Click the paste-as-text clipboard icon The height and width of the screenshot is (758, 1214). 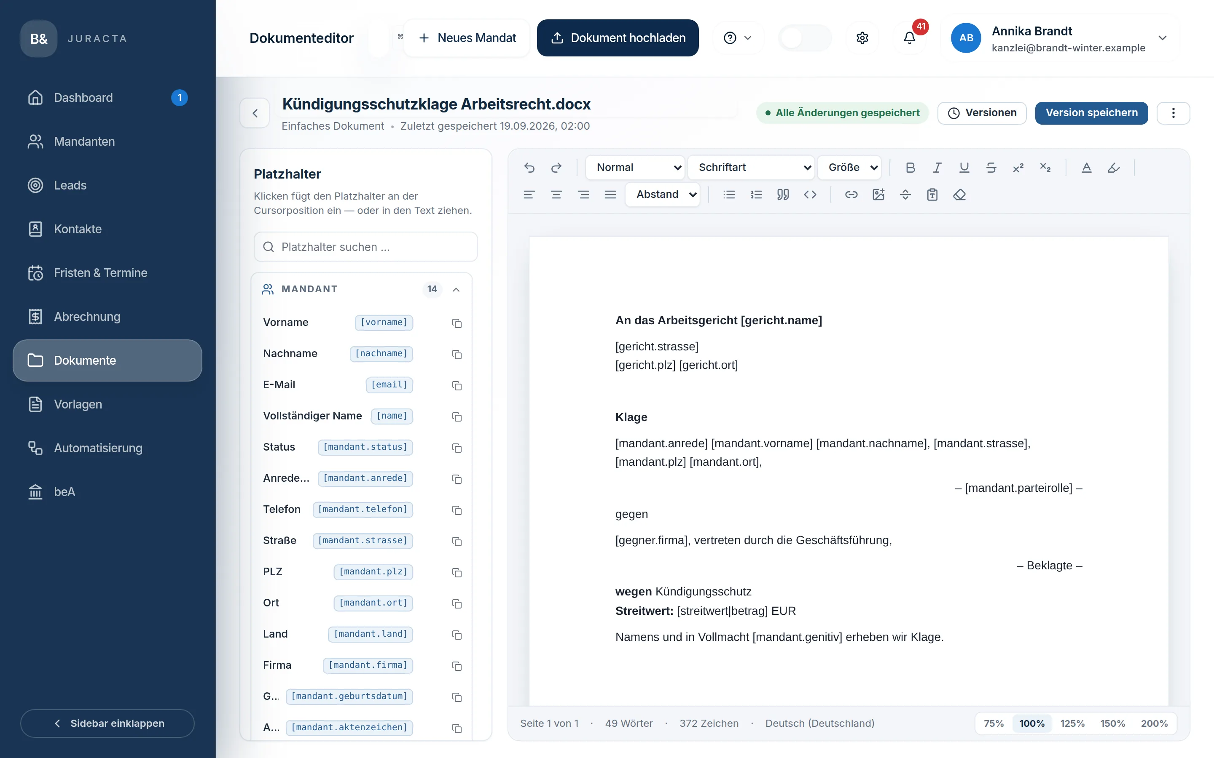tap(932, 195)
